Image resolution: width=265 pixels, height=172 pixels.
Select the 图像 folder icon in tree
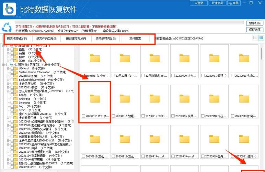point(16,49)
